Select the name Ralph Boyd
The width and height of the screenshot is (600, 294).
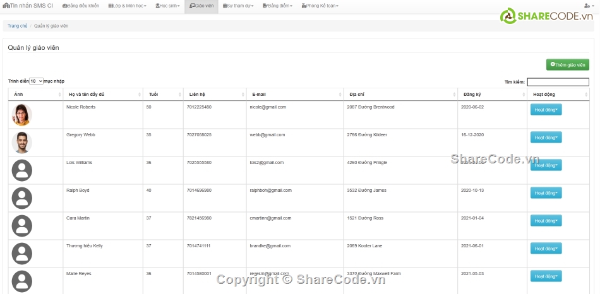78,191
